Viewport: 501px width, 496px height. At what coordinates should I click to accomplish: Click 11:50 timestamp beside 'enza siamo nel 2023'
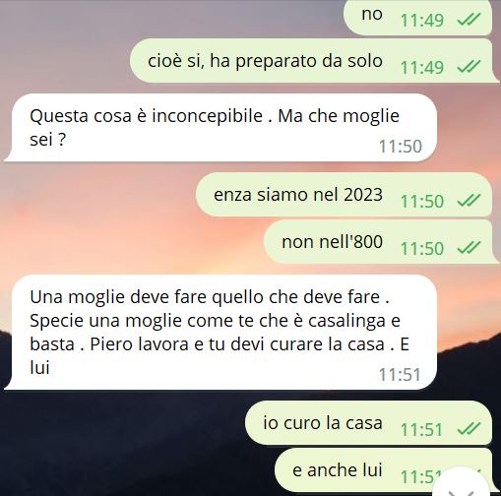pyautogui.click(x=422, y=202)
